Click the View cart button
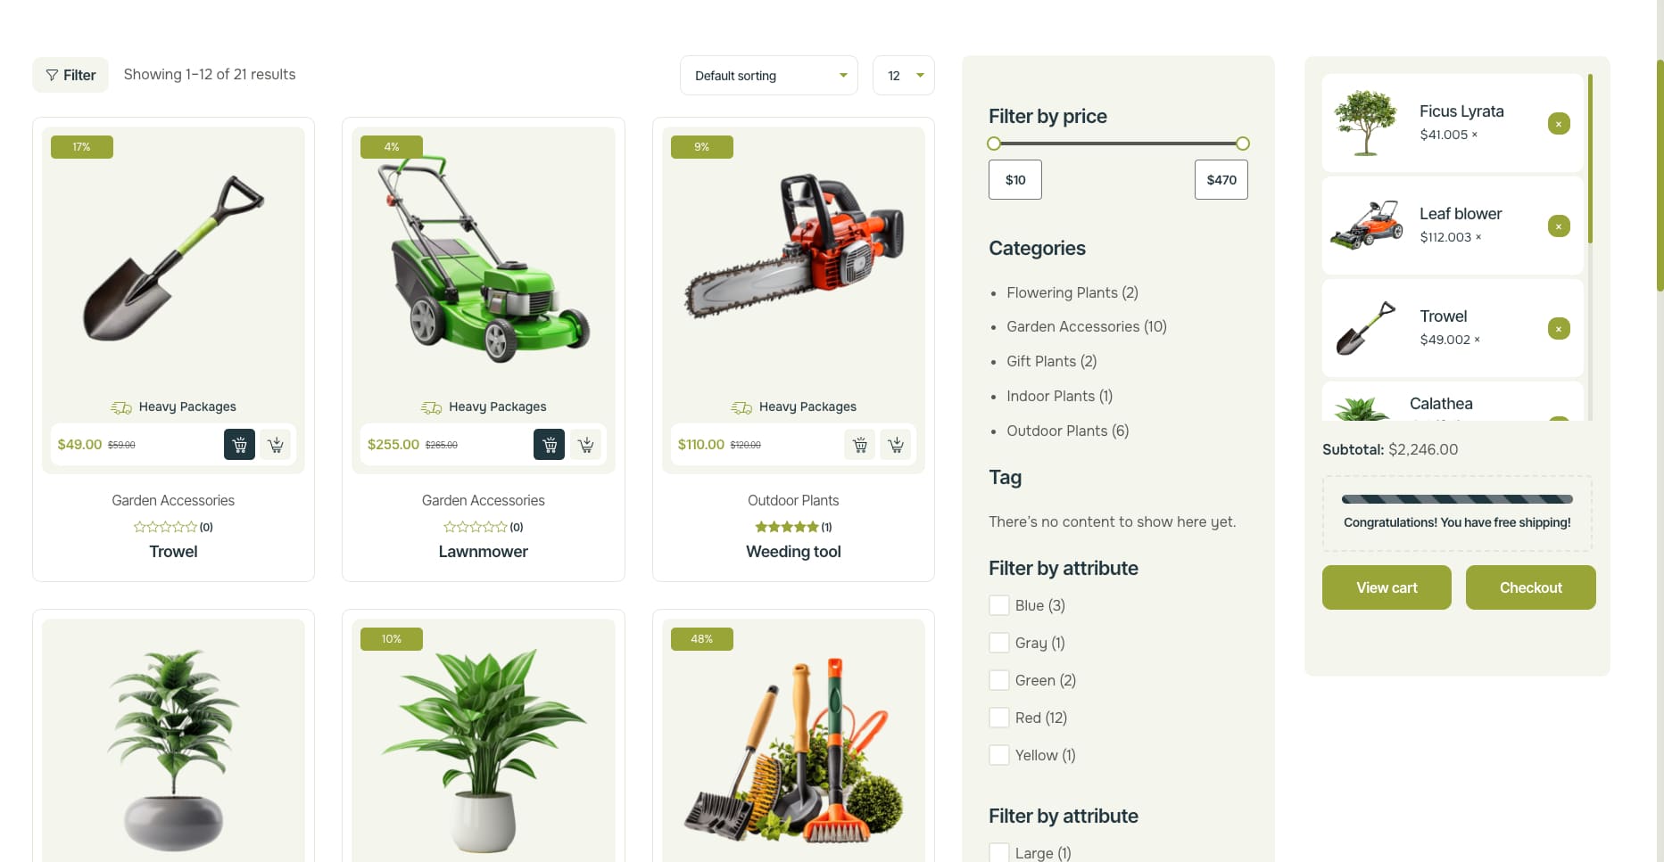The height and width of the screenshot is (862, 1664). pos(1387,587)
